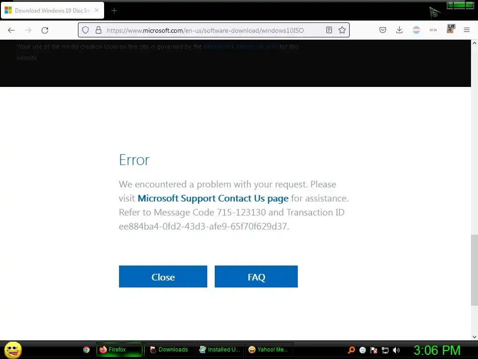This screenshot has width=478, height=359.
Task: Switch to Installed Updates taskbar window
Action: pyautogui.click(x=219, y=350)
